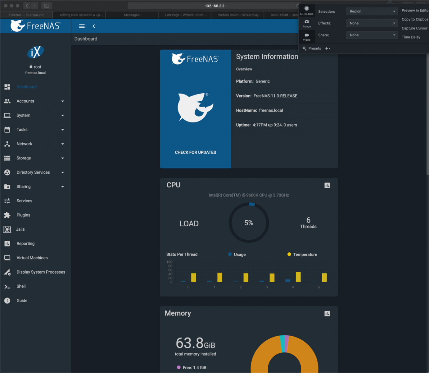Expand the Tasks menu arrow
Screen dimensions: 429x373
click(63, 130)
